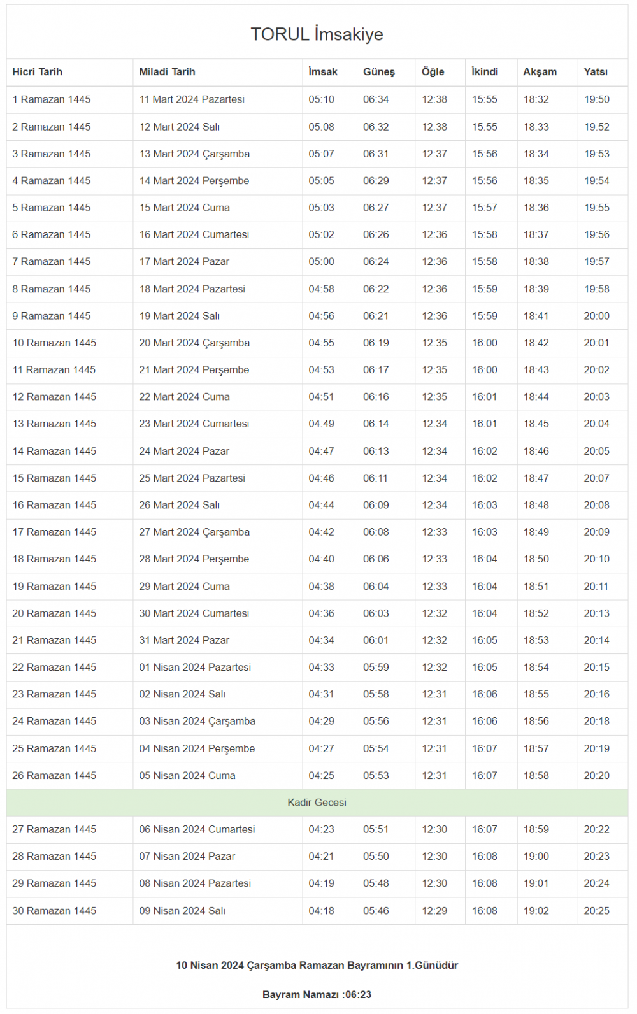Select the İmsak column header
This screenshot has height=1014, width=637.
click(x=323, y=72)
